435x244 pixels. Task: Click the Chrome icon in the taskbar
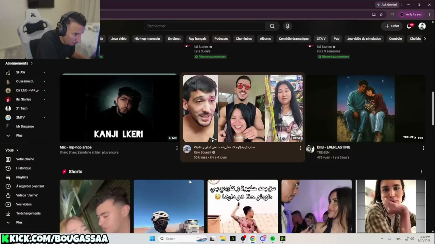[253, 239]
